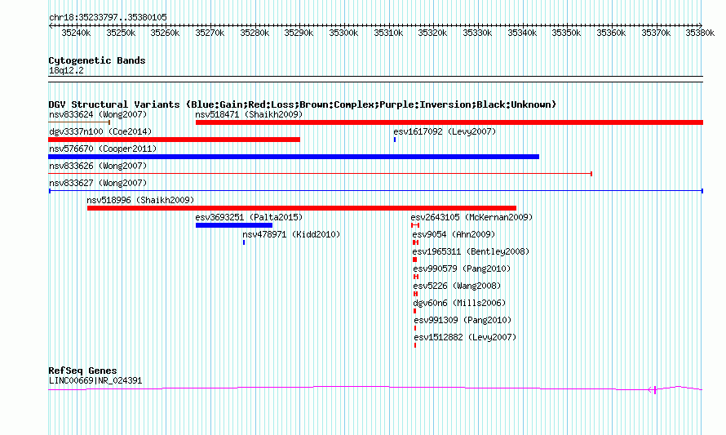Click the chr18:35233797..35380105 coordinate label
The width and height of the screenshot is (726, 435).
(108, 17)
